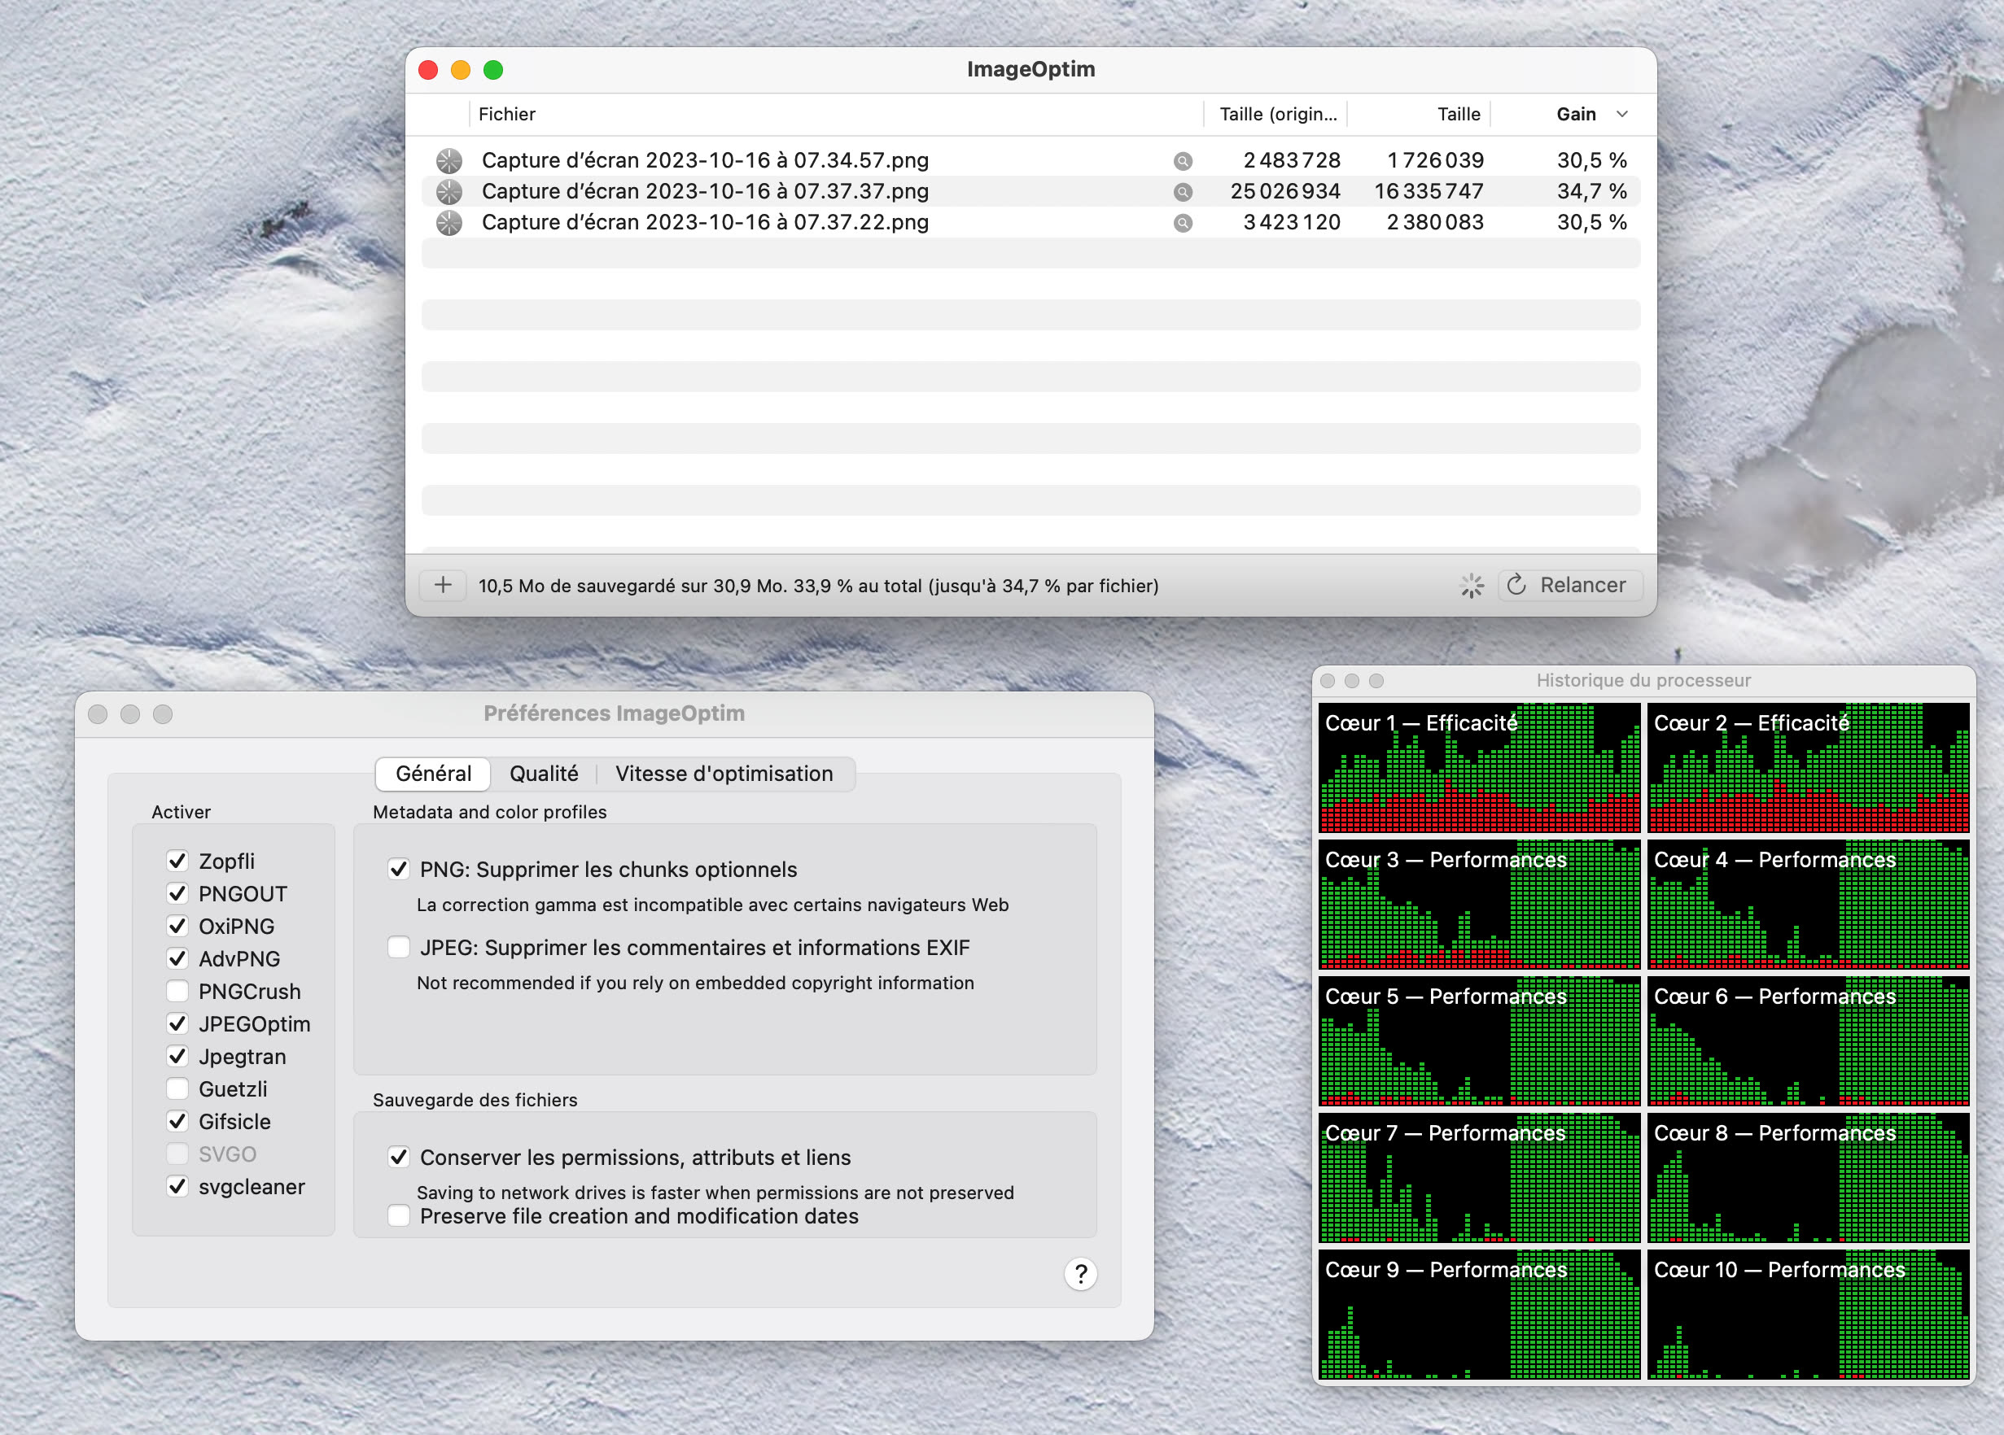Enable Preserve file creation and modification dates

click(399, 1216)
